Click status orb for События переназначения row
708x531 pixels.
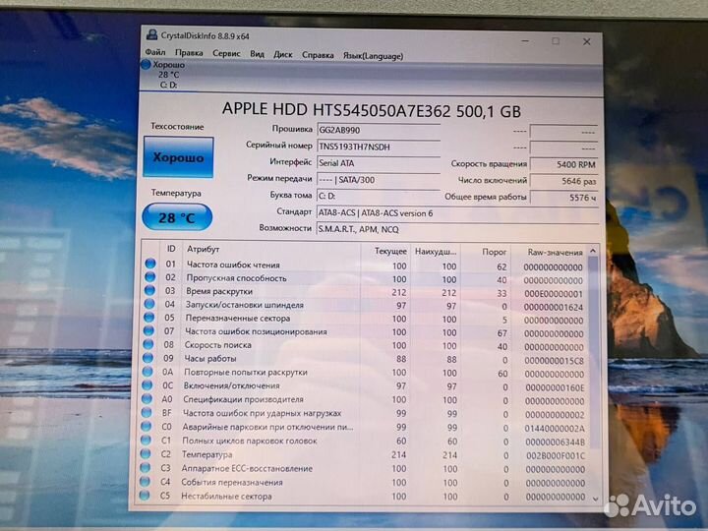[145, 481]
